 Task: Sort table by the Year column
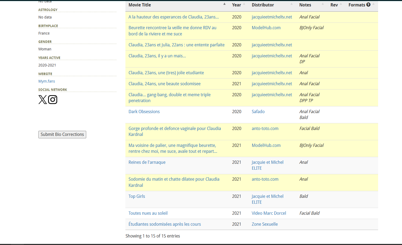239,5
